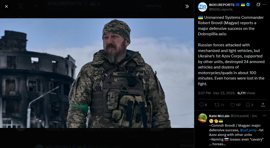Open the more options menu on Kate McLain's reply
The image size is (270, 148).
(x=265, y=116)
